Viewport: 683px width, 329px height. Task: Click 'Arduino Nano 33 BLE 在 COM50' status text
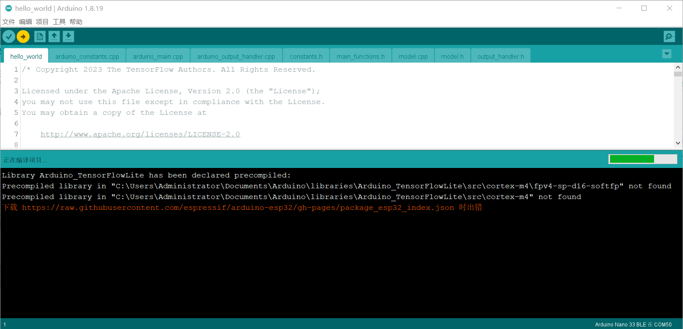[633, 324]
